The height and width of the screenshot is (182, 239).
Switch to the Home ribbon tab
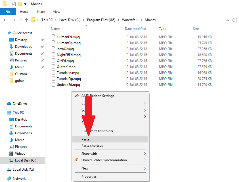click(x=24, y=12)
